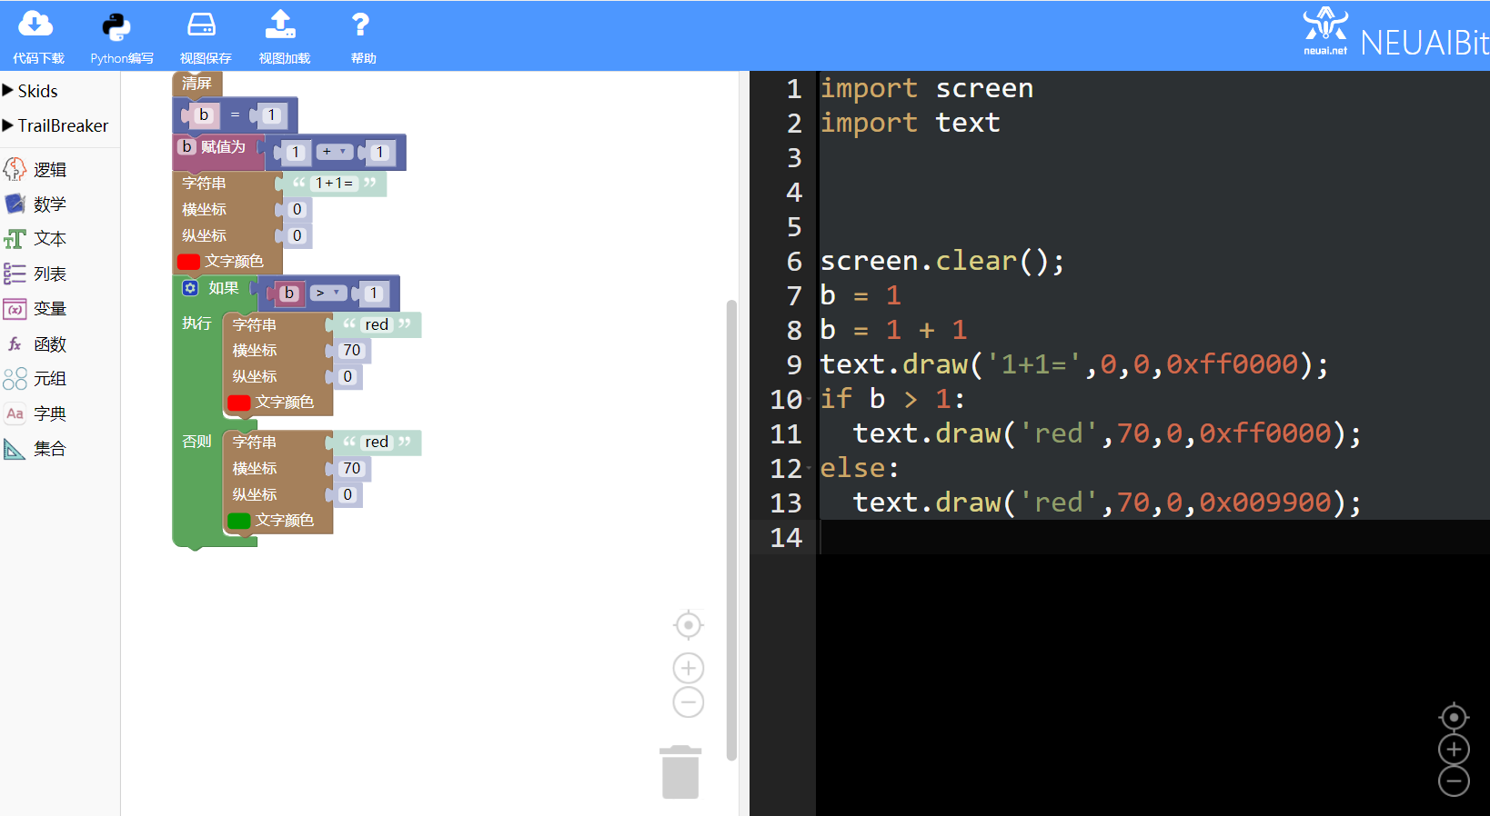
Task: Click code line 'import screen'
Action: 927,89
